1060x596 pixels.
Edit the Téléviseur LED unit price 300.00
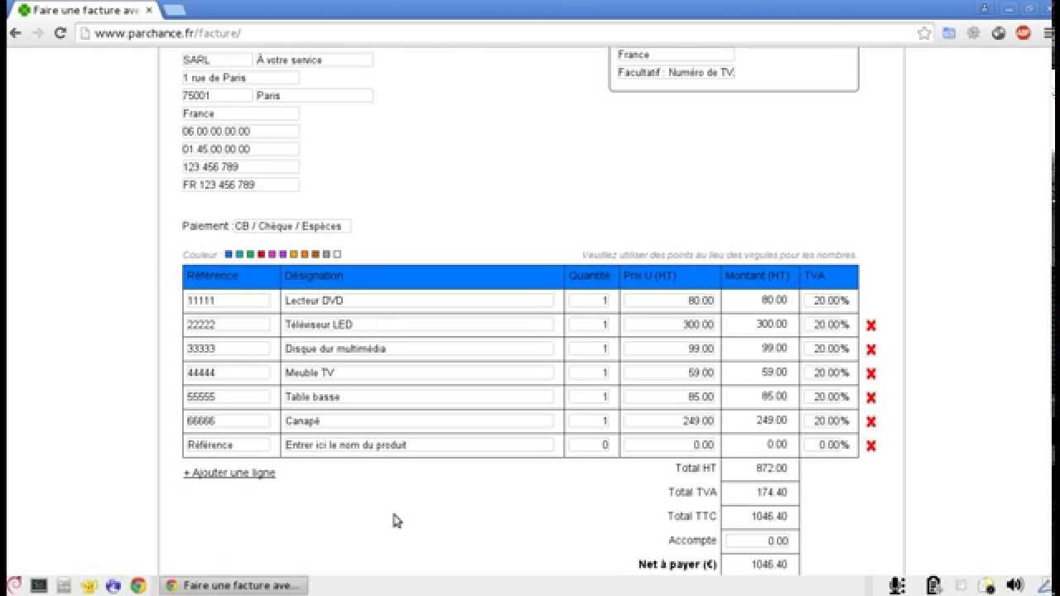(670, 324)
